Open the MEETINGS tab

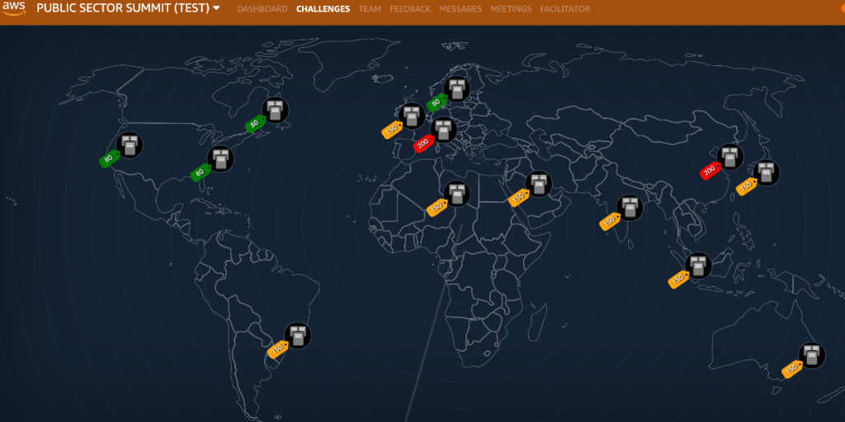point(511,9)
